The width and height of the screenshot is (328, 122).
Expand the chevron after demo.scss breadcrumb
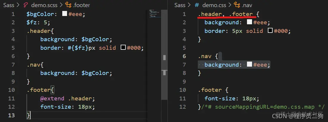point(61,5)
